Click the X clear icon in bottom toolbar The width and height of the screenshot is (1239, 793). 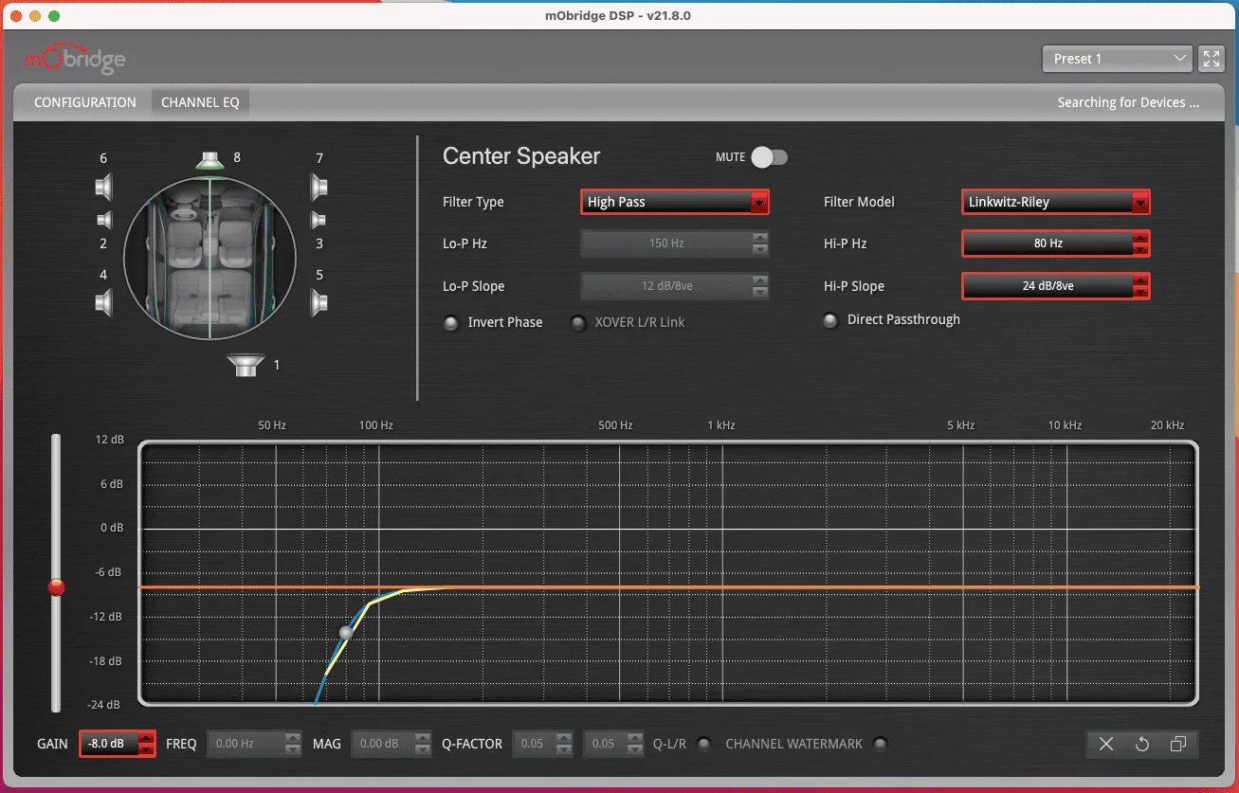click(x=1106, y=744)
